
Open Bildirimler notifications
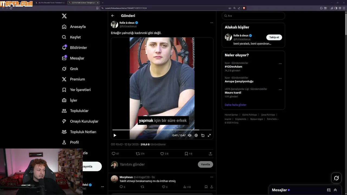[74, 48]
